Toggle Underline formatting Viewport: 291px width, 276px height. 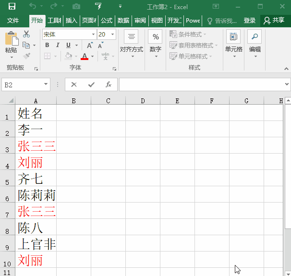[x=68, y=45]
